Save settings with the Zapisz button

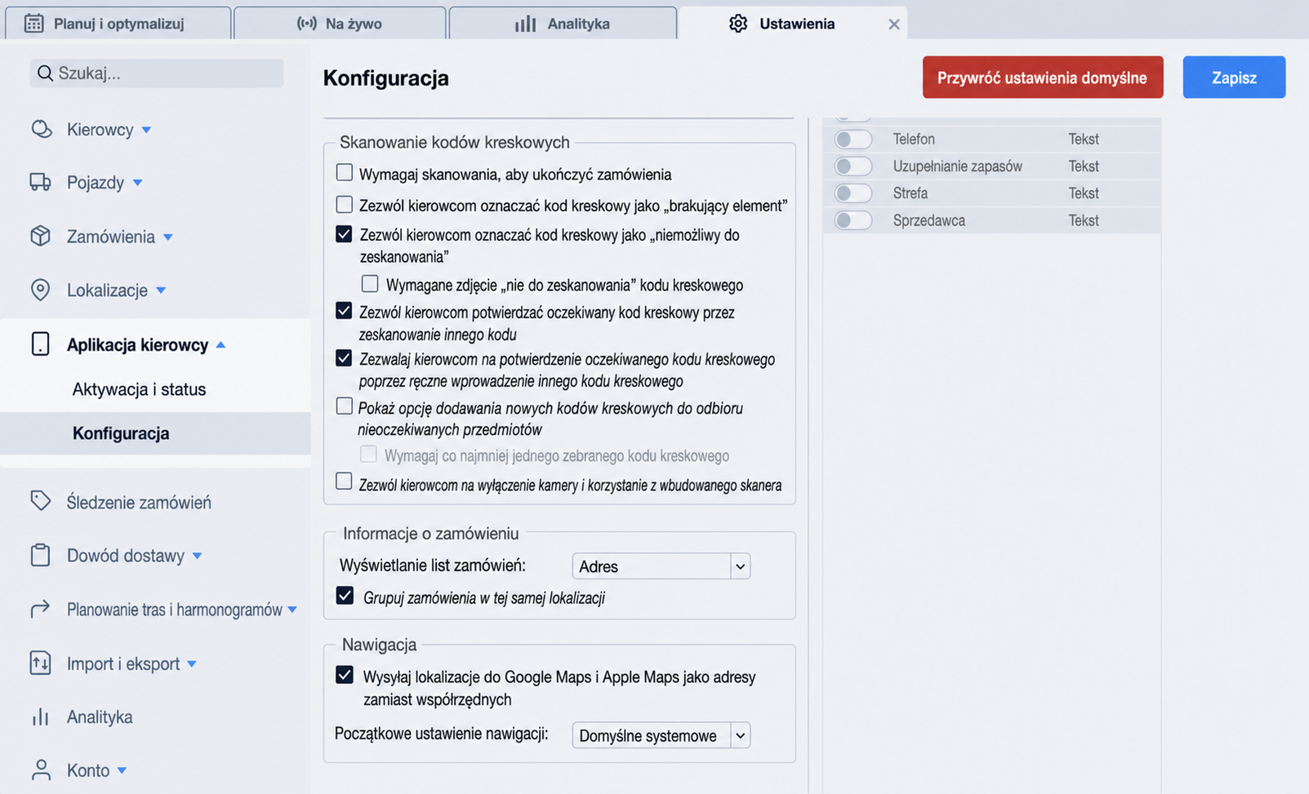pos(1234,78)
